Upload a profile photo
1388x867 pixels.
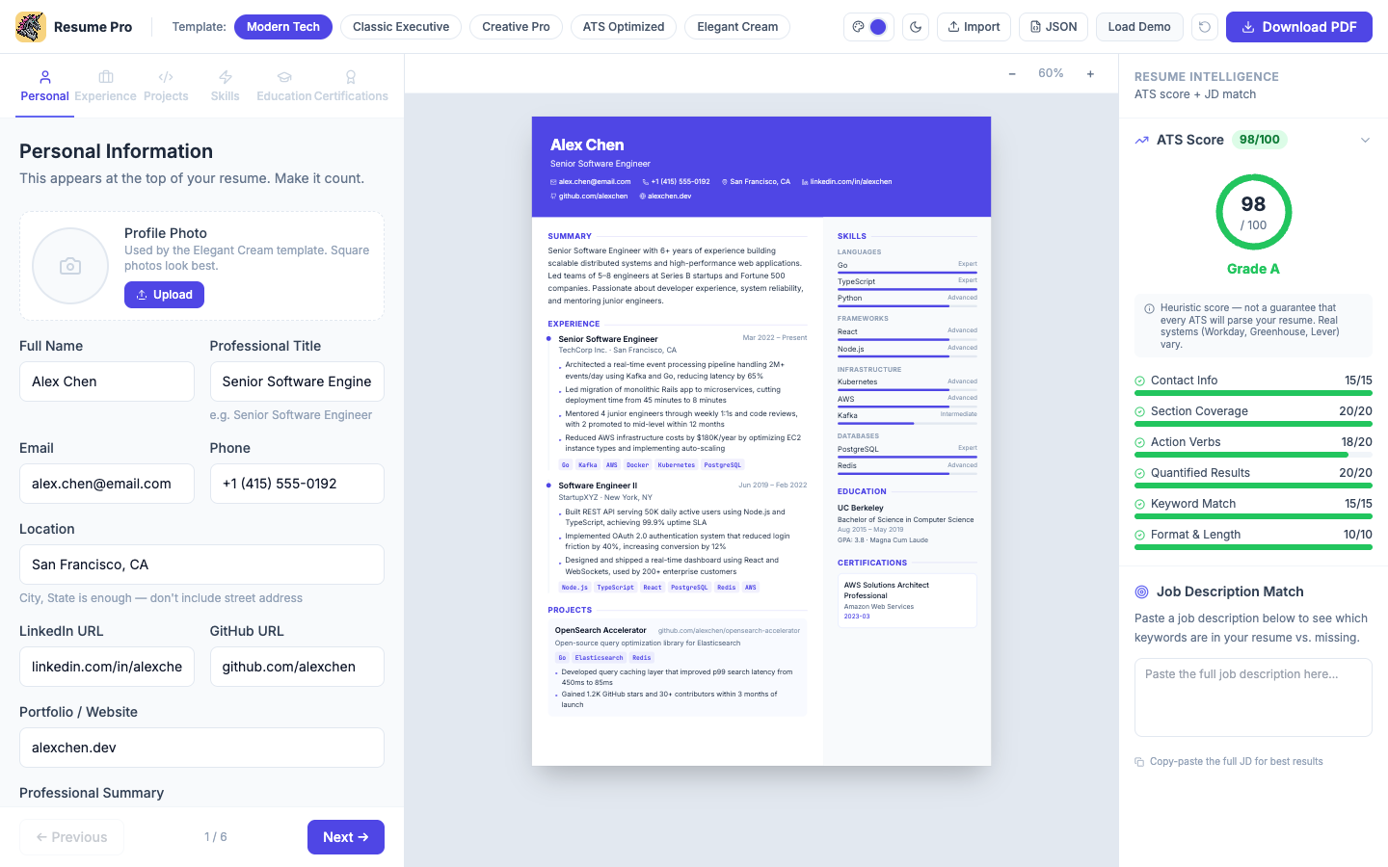[x=164, y=295]
